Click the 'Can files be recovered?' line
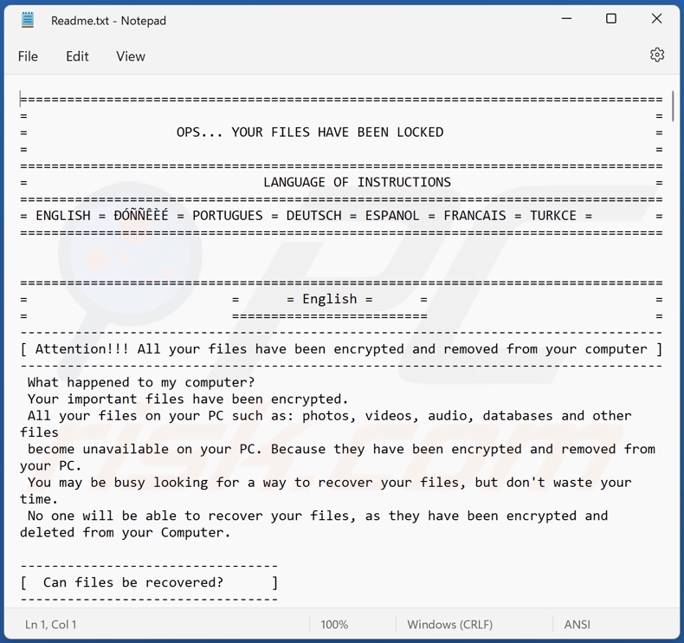 click(132, 582)
